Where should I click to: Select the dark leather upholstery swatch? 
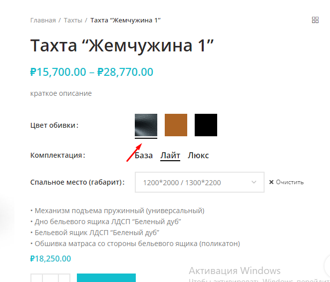pos(146,125)
